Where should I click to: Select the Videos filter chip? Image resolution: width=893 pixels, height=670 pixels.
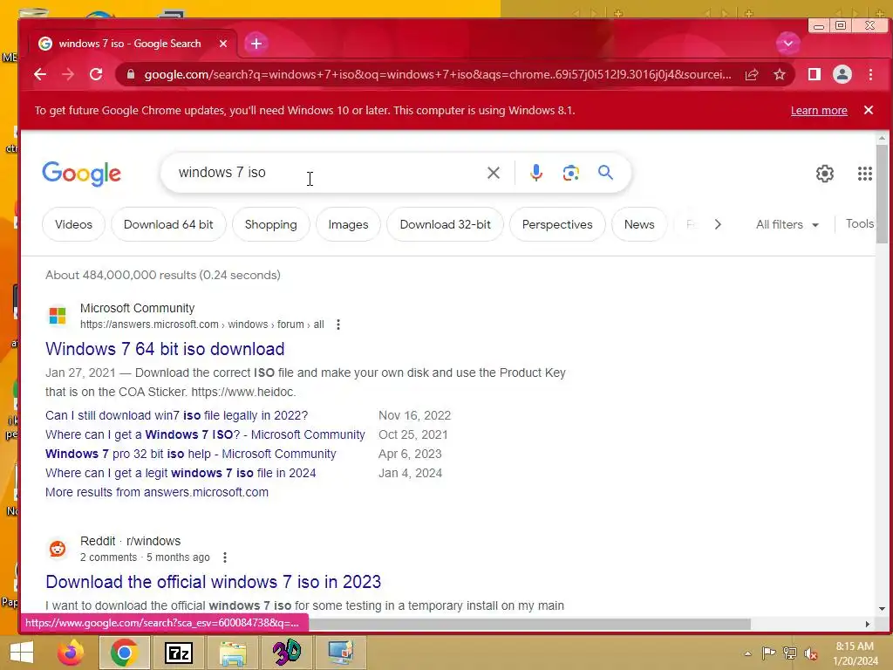(73, 224)
